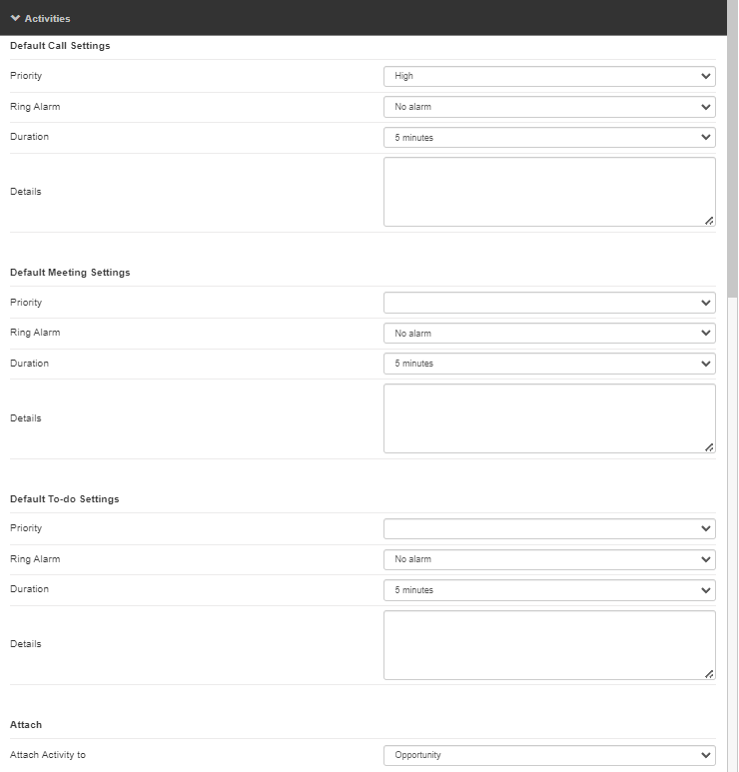The width and height of the screenshot is (739, 772).
Task: Open Ring Alarm dropdown under To-do Settings
Action: click(x=548, y=559)
